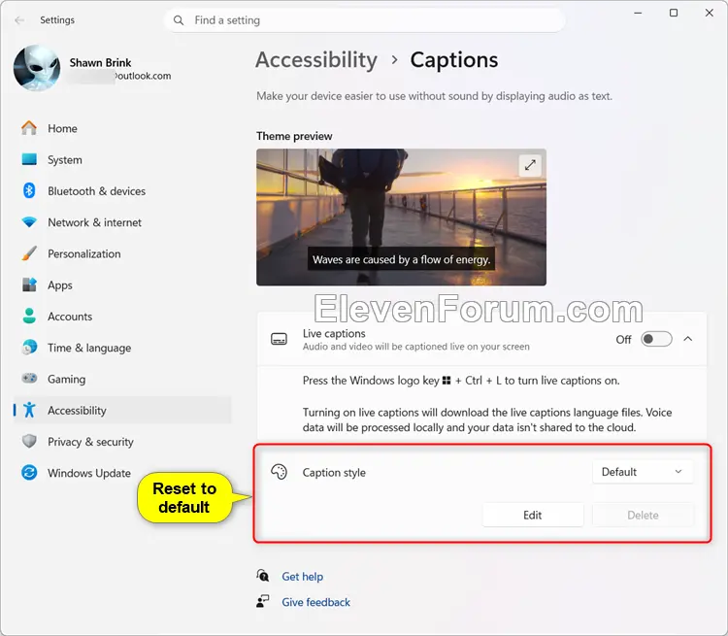Open Gaming settings page
The width and height of the screenshot is (728, 636).
point(122,379)
